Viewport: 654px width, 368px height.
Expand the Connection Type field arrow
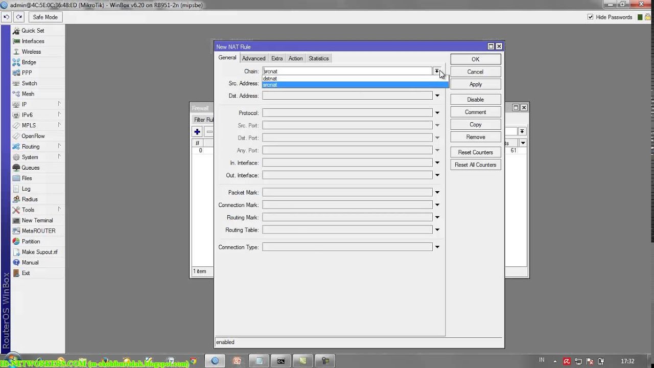click(x=437, y=247)
